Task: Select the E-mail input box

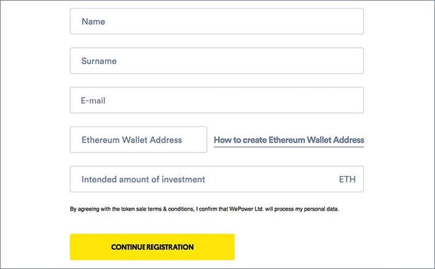Action: tap(216, 100)
